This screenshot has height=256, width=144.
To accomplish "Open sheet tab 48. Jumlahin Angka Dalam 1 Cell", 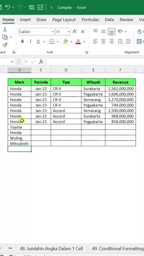I will [51, 249].
